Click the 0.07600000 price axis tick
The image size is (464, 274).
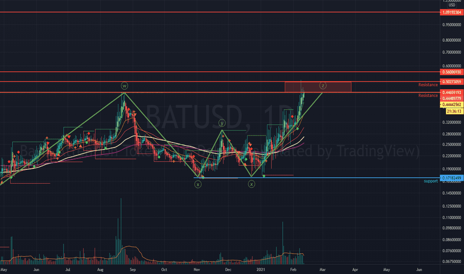(x=452, y=251)
